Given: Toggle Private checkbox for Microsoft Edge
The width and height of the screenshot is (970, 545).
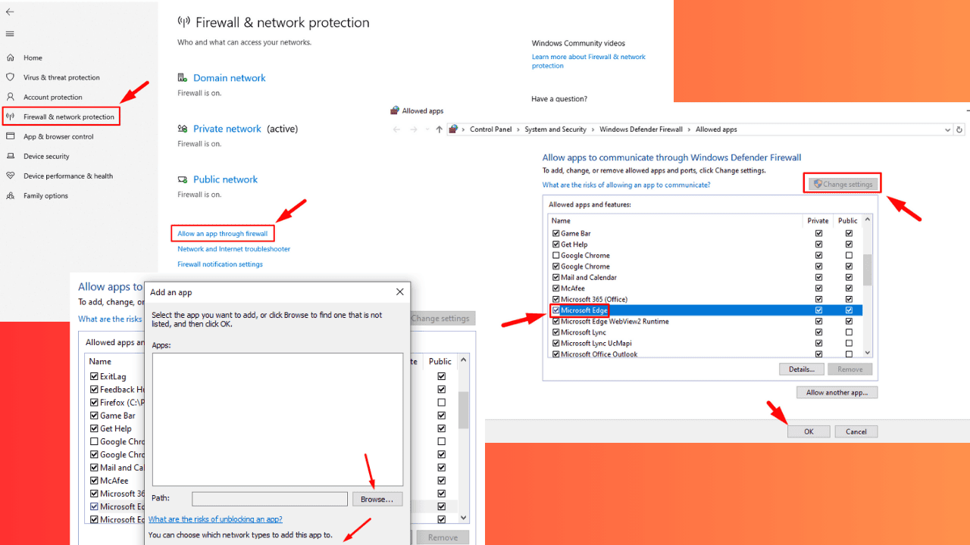Looking at the screenshot, I should [818, 310].
